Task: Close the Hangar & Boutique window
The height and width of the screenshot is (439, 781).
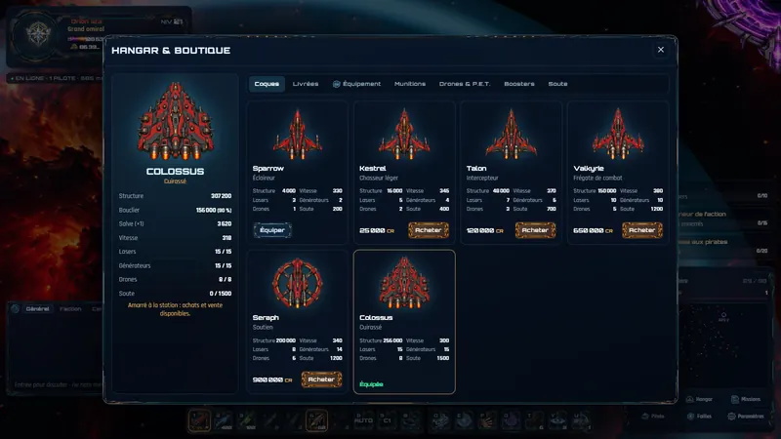Action: [x=661, y=50]
